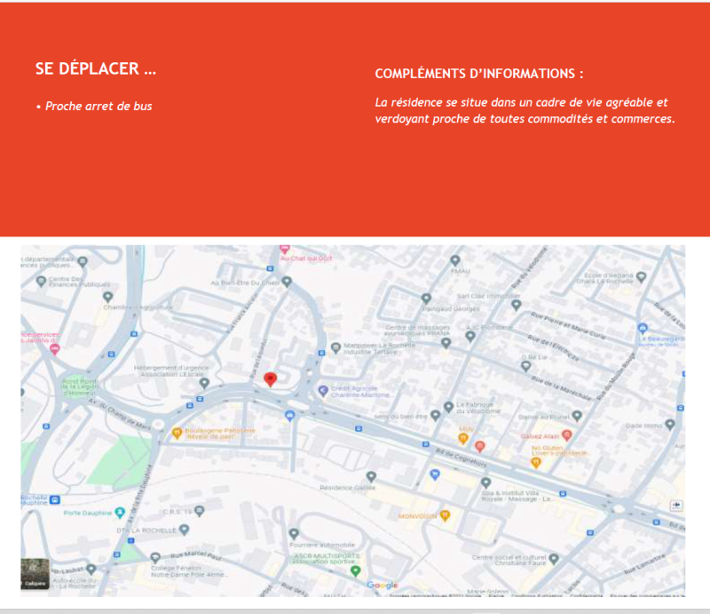Click the Dame au Plumet pin
The height and width of the screenshot is (614, 710).
(577, 415)
